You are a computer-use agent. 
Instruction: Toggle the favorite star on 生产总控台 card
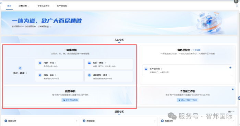pyautogui.click(x=230, y=67)
